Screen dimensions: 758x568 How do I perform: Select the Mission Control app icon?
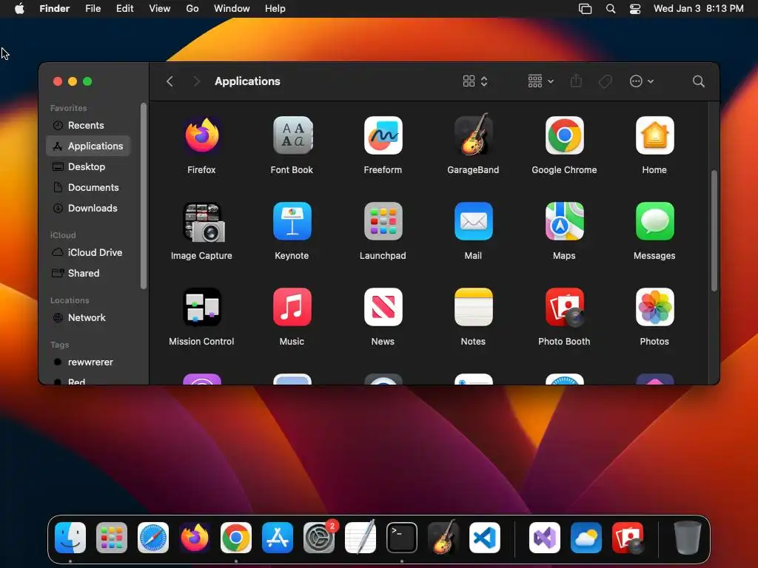[x=201, y=307]
